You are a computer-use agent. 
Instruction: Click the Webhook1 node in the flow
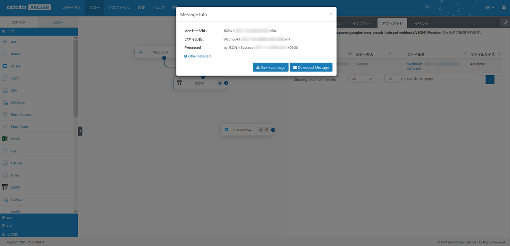pos(155,52)
